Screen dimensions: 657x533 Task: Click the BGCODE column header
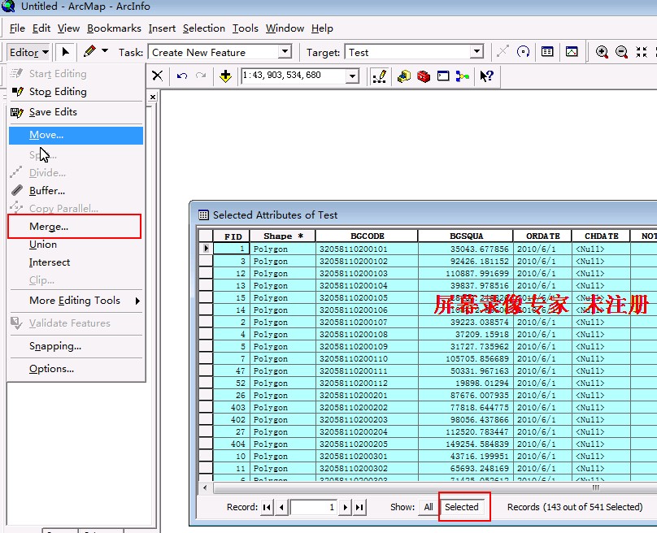click(x=367, y=236)
